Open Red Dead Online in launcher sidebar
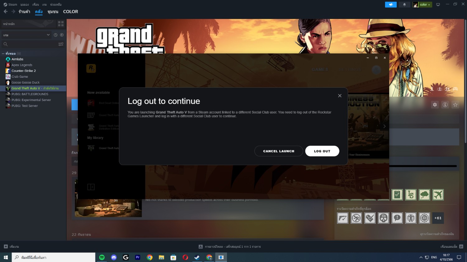Screen dimensions: 467x262 [x=103, y=103]
